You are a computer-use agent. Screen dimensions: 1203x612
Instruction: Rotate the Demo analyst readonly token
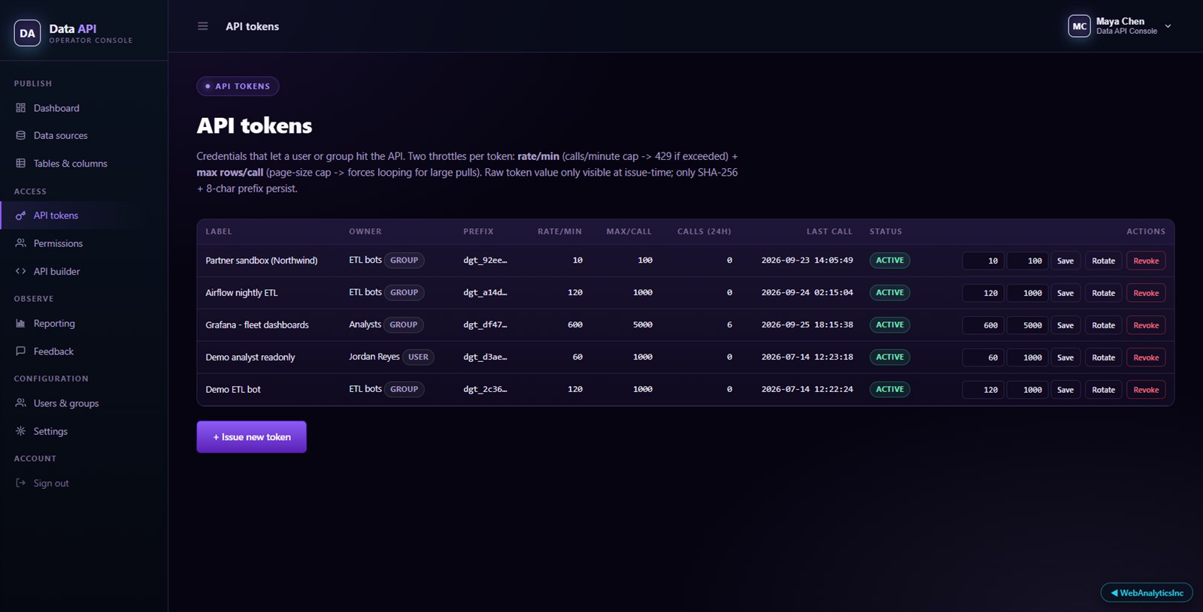(x=1103, y=357)
